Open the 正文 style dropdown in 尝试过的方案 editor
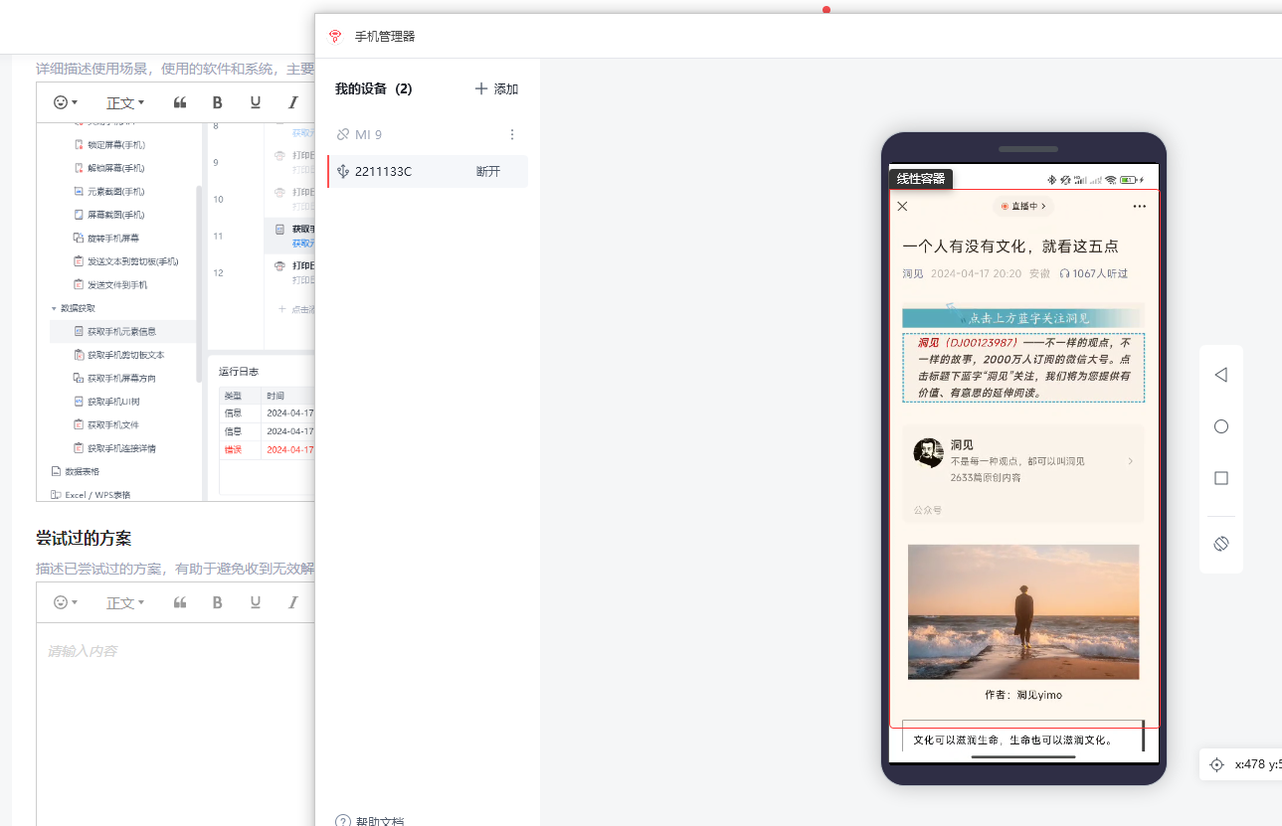1282x826 pixels. pyautogui.click(x=125, y=602)
